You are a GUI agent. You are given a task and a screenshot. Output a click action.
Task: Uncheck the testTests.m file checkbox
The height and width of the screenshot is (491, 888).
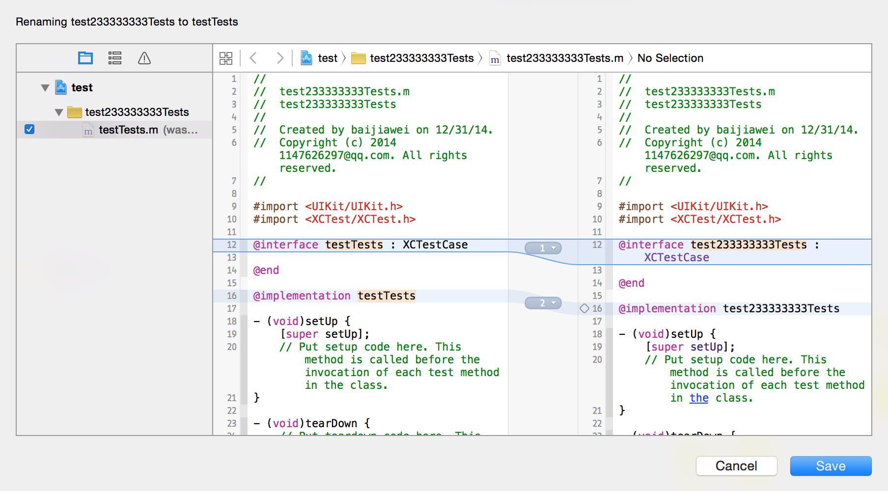(x=29, y=130)
